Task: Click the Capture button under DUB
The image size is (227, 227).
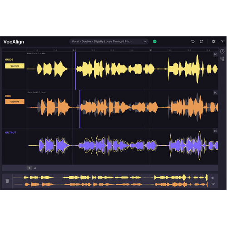Action: (x=15, y=102)
